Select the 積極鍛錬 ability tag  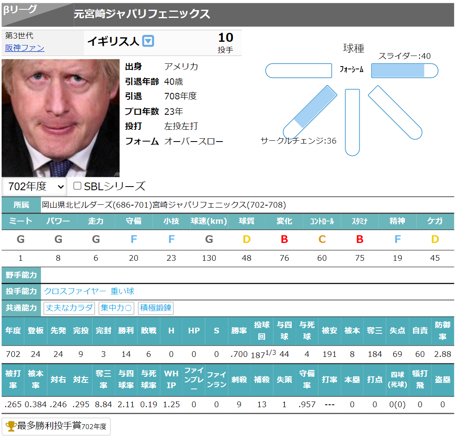click(x=156, y=308)
